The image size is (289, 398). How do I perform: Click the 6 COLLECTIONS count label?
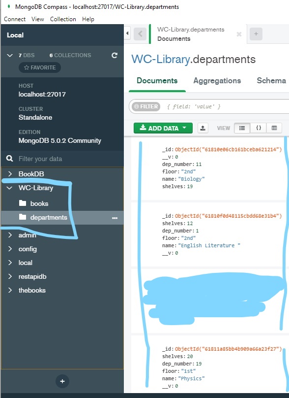[x=70, y=55]
